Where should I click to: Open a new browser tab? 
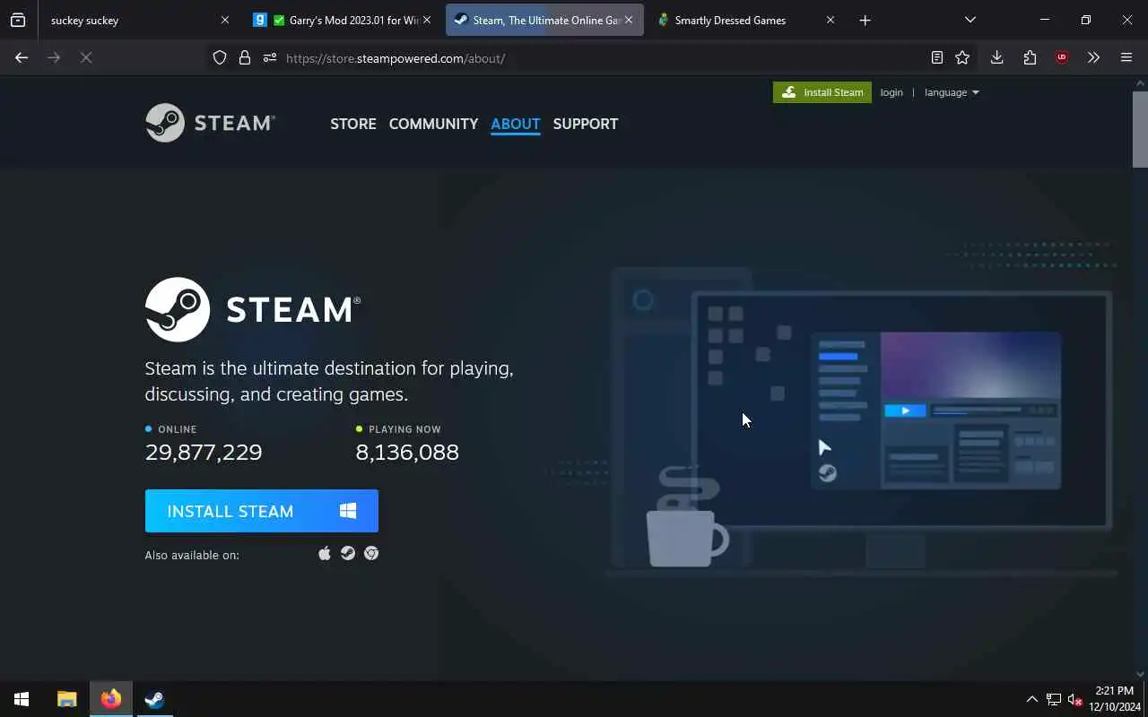click(865, 20)
